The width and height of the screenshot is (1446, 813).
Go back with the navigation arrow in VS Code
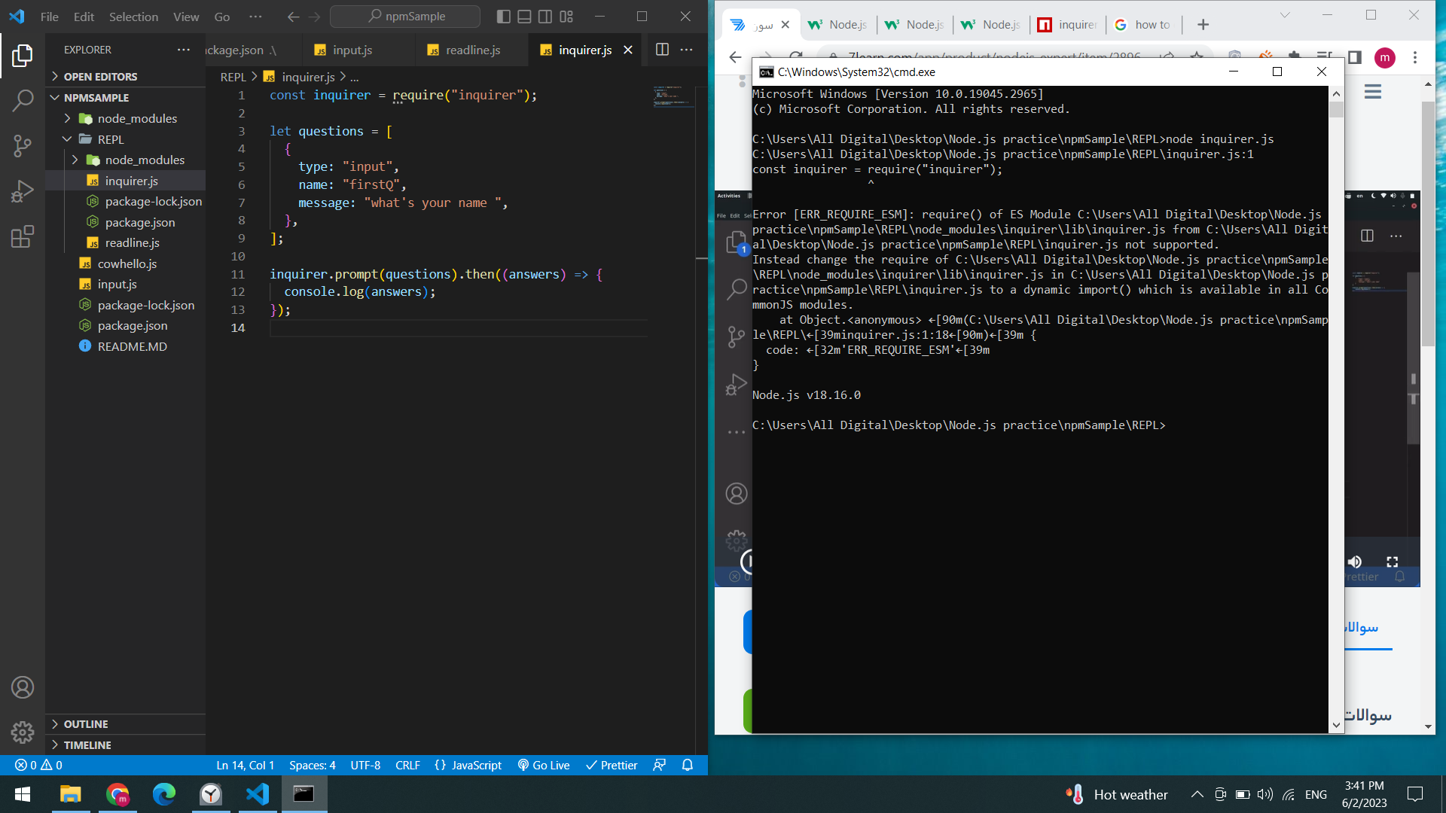click(293, 17)
